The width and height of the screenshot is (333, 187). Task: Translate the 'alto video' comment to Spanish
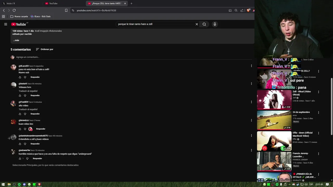(x=28, y=109)
